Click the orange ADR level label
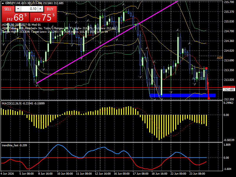This screenshot has height=177, width=236. pos(219,58)
